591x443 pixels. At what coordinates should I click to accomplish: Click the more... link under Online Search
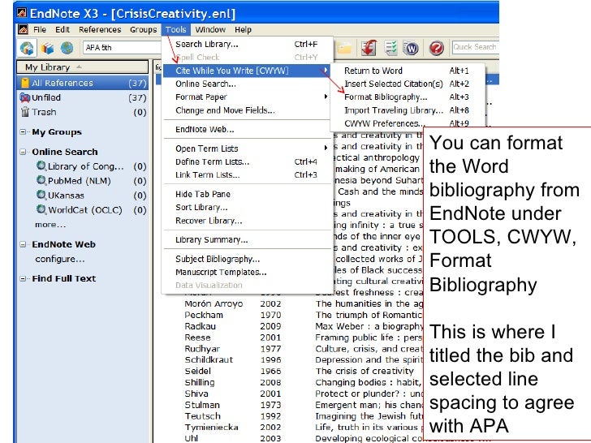pos(50,225)
